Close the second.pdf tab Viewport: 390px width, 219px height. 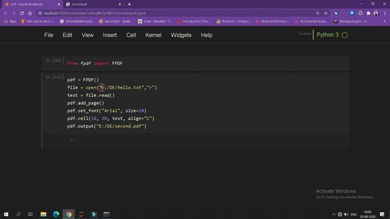[x=119, y=4]
